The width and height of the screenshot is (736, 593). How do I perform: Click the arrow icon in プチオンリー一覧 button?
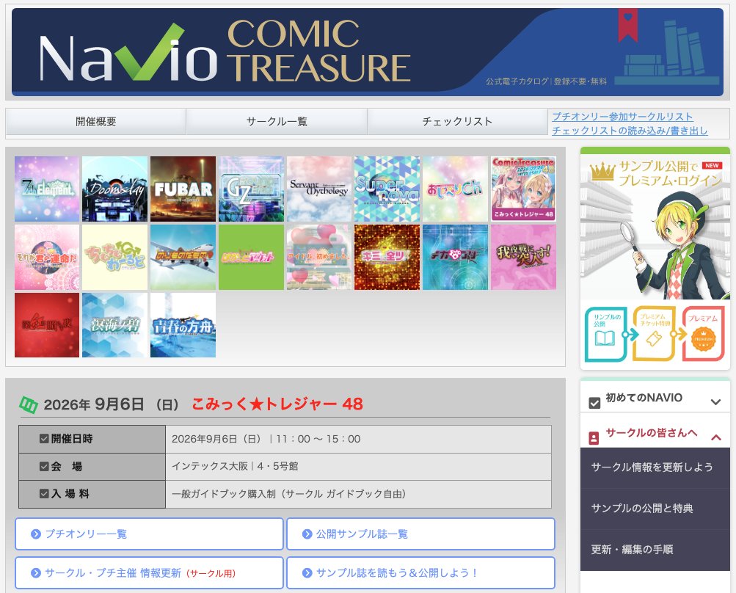(x=36, y=534)
